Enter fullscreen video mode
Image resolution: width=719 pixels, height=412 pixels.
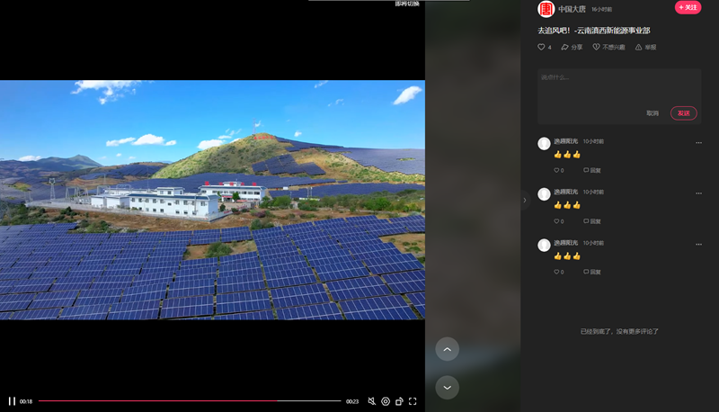tap(413, 401)
